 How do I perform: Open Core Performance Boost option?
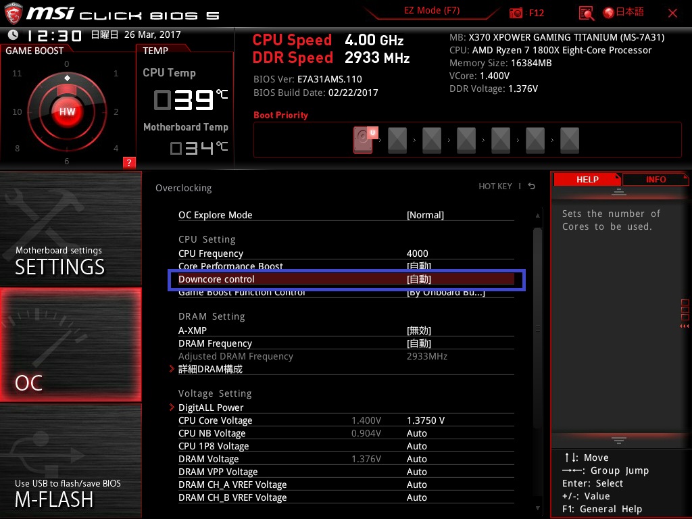[x=346, y=266]
